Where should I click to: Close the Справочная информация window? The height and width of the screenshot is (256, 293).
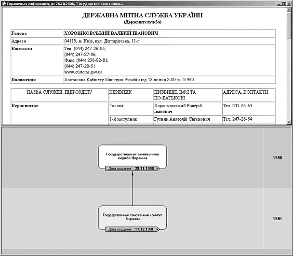(x=288, y=4)
